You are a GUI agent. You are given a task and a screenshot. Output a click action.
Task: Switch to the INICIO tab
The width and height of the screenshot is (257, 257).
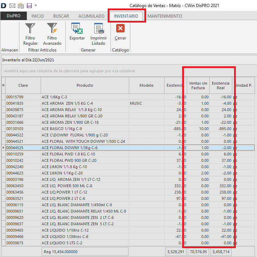[38, 16]
